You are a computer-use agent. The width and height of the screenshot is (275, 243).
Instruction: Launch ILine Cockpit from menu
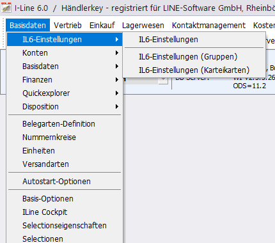coord(65,212)
